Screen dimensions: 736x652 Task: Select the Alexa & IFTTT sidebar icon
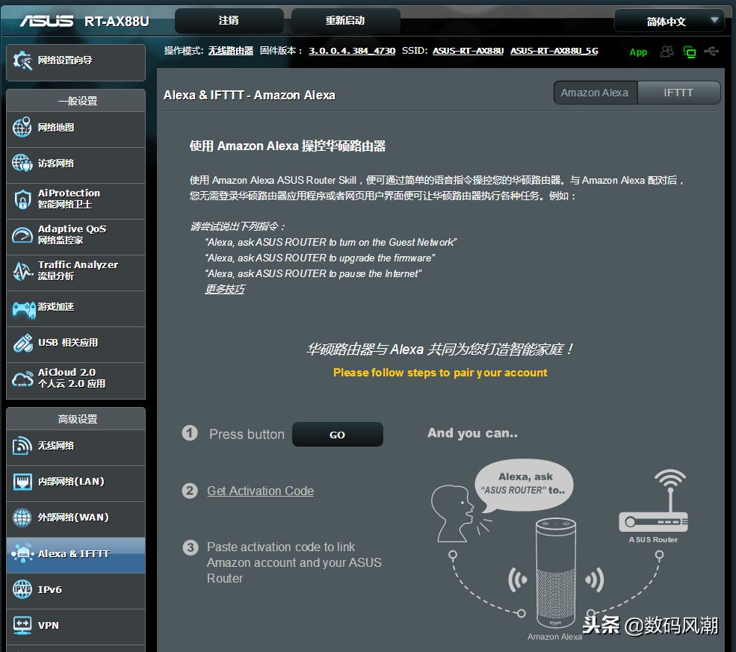pyautogui.click(x=22, y=553)
